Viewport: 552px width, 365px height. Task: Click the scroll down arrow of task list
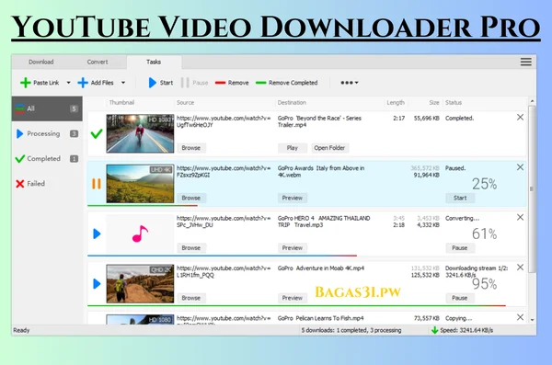click(x=532, y=320)
